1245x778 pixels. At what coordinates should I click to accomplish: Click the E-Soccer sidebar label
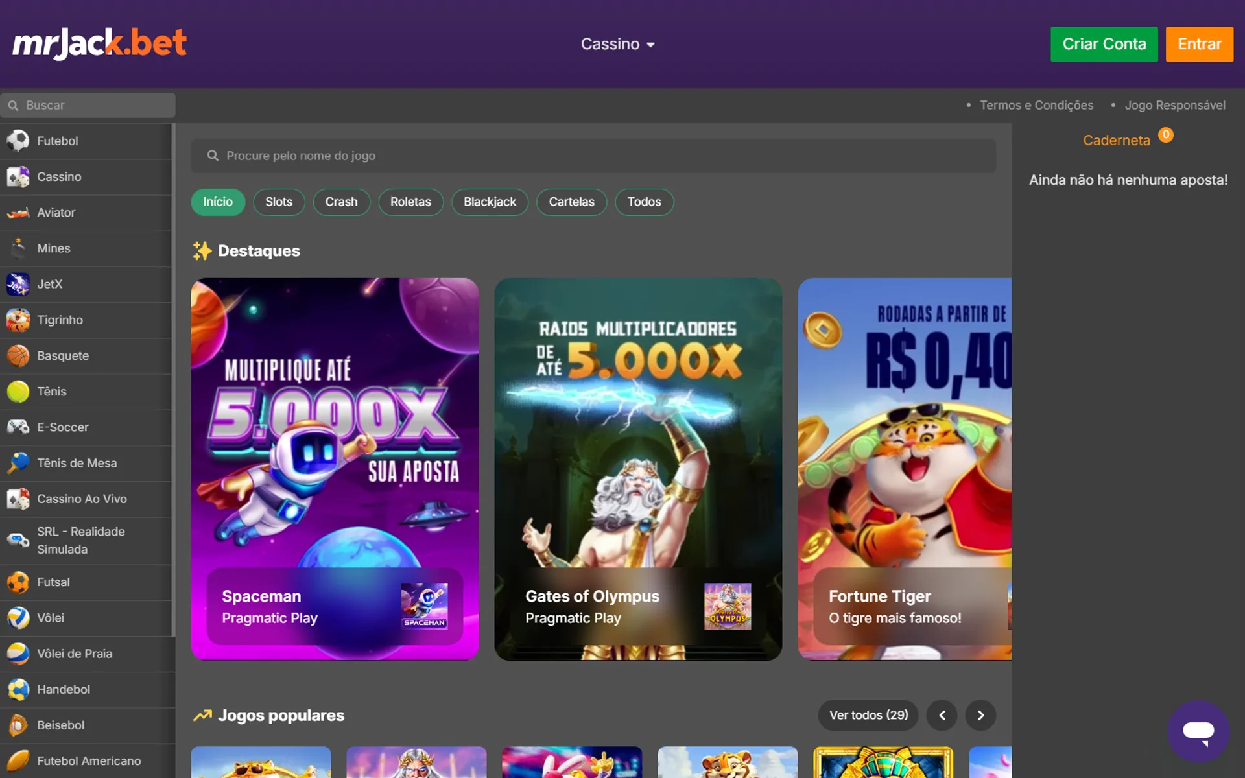(x=63, y=427)
